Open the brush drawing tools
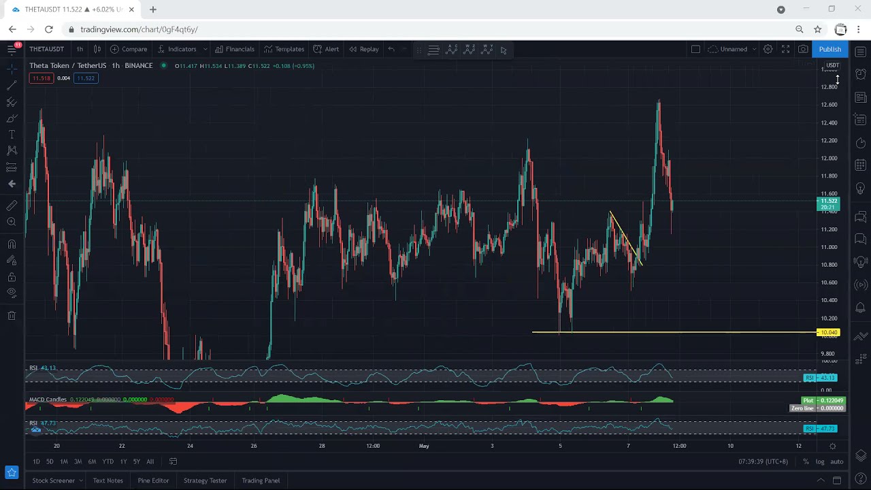The height and width of the screenshot is (490, 871). 12,118
